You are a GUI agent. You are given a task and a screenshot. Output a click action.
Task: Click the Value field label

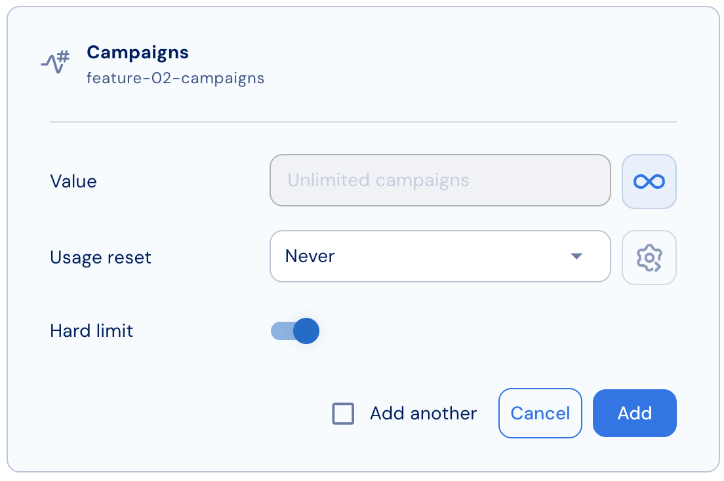(x=73, y=182)
